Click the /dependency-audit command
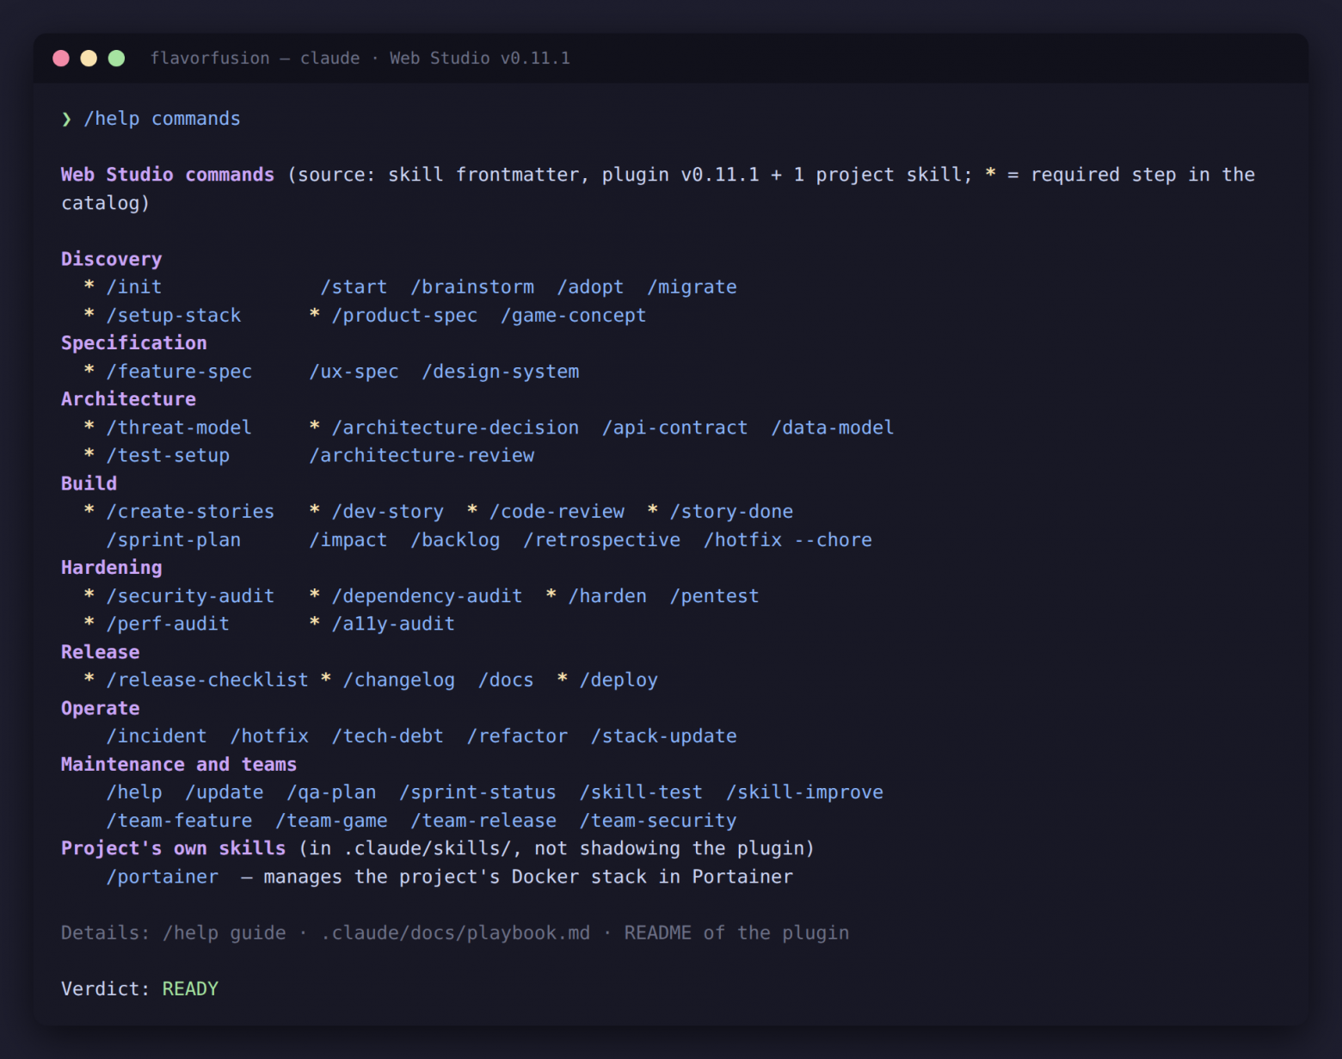Image resolution: width=1342 pixels, height=1059 pixels. click(428, 596)
